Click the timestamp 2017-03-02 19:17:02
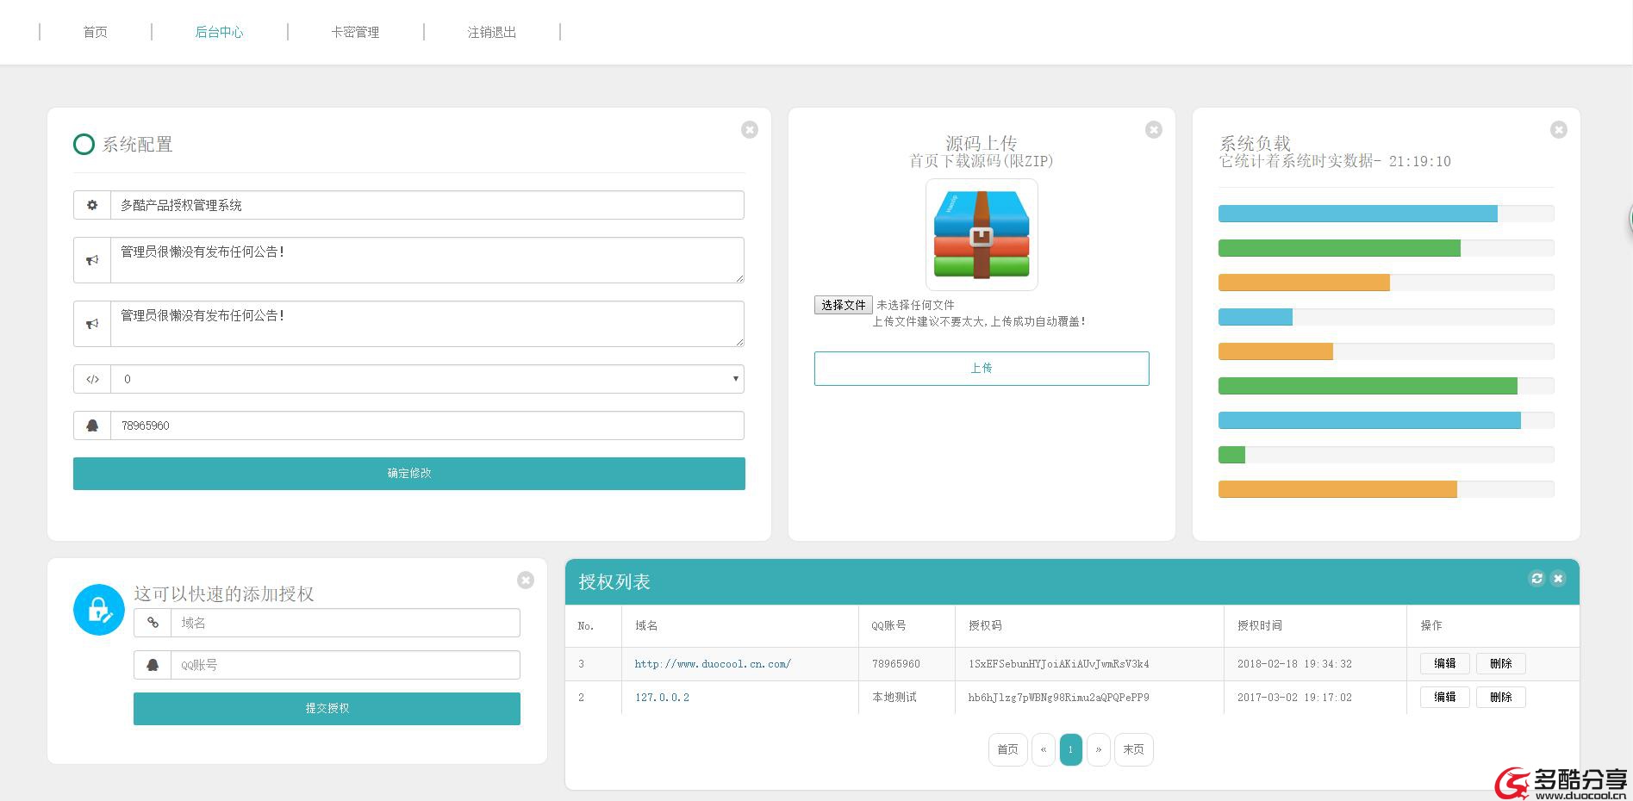The width and height of the screenshot is (1633, 801). 1294,698
